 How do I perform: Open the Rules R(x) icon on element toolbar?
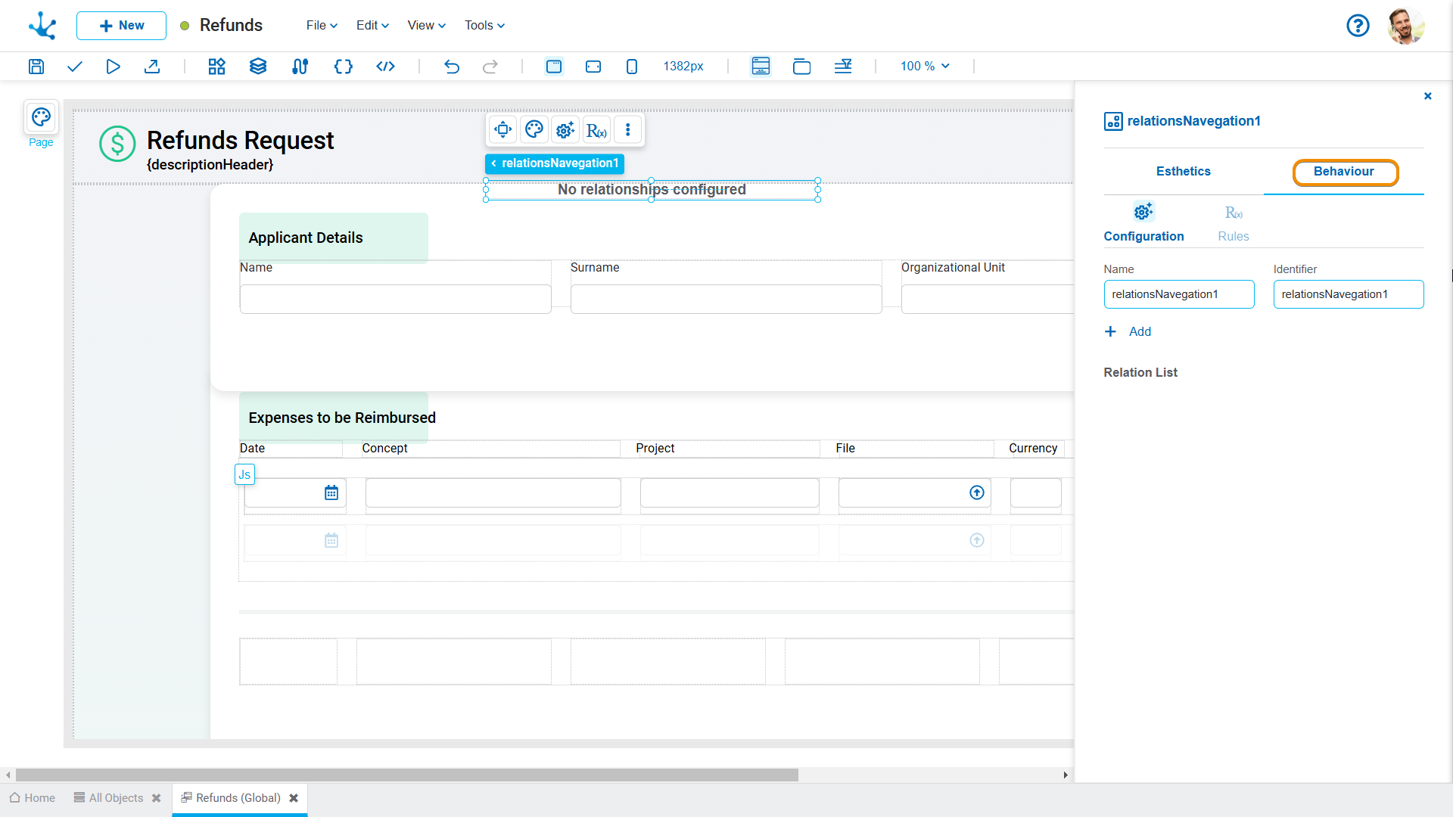pos(596,130)
